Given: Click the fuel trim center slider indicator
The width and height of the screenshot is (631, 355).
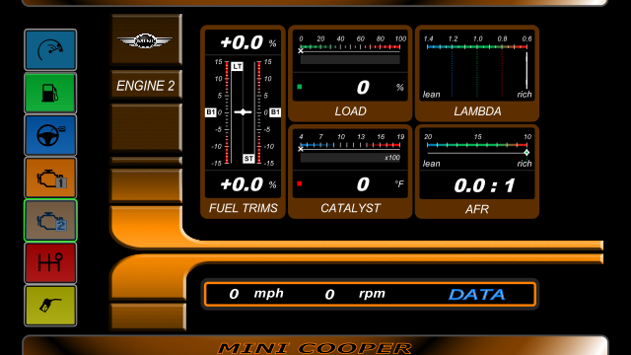Looking at the screenshot, I should [x=243, y=111].
